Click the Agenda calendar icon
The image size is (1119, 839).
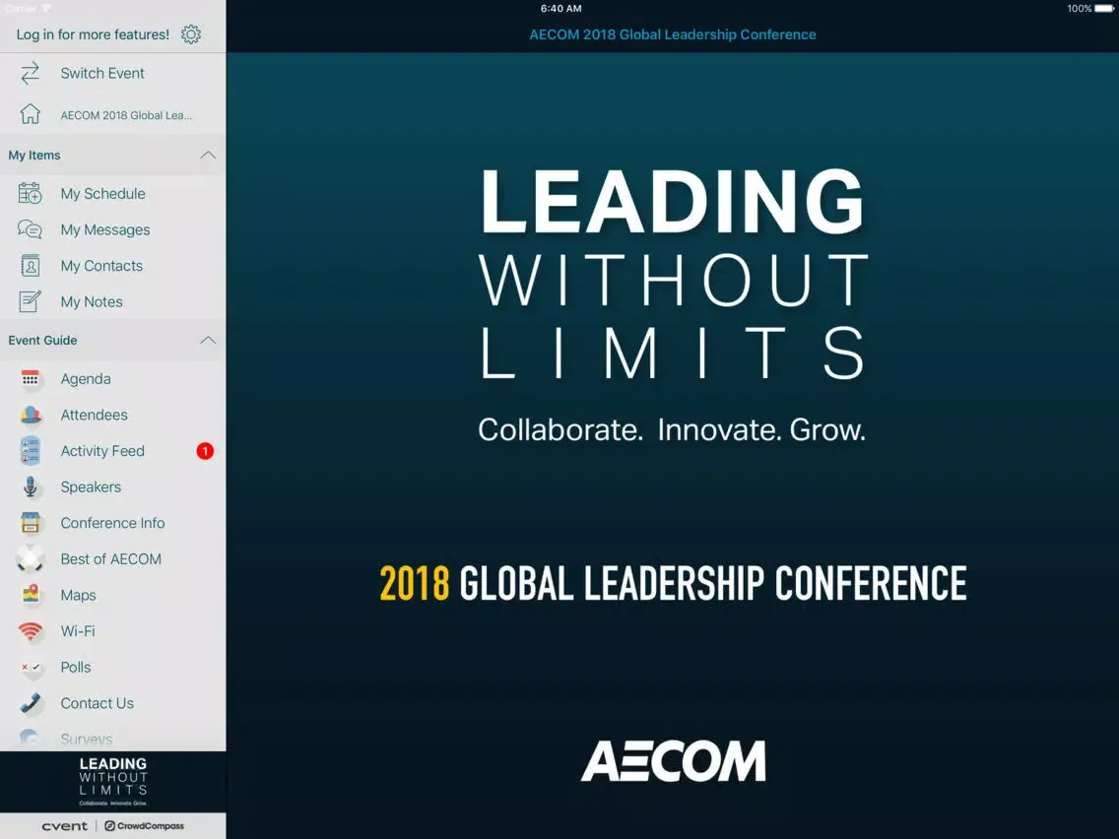click(30, 379)
